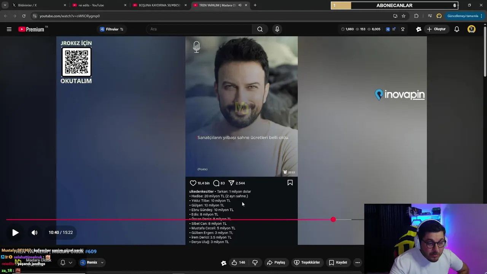The image size is (487, 274).
Task: Switch to the rei edits - YouTube tab
Action: [99, 5]
